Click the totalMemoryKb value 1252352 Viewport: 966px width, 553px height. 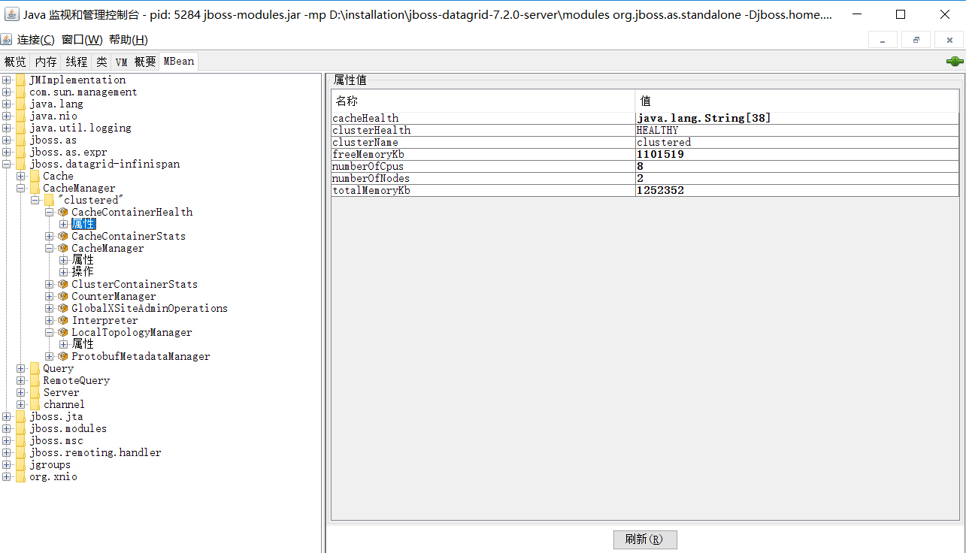(797, 191)
